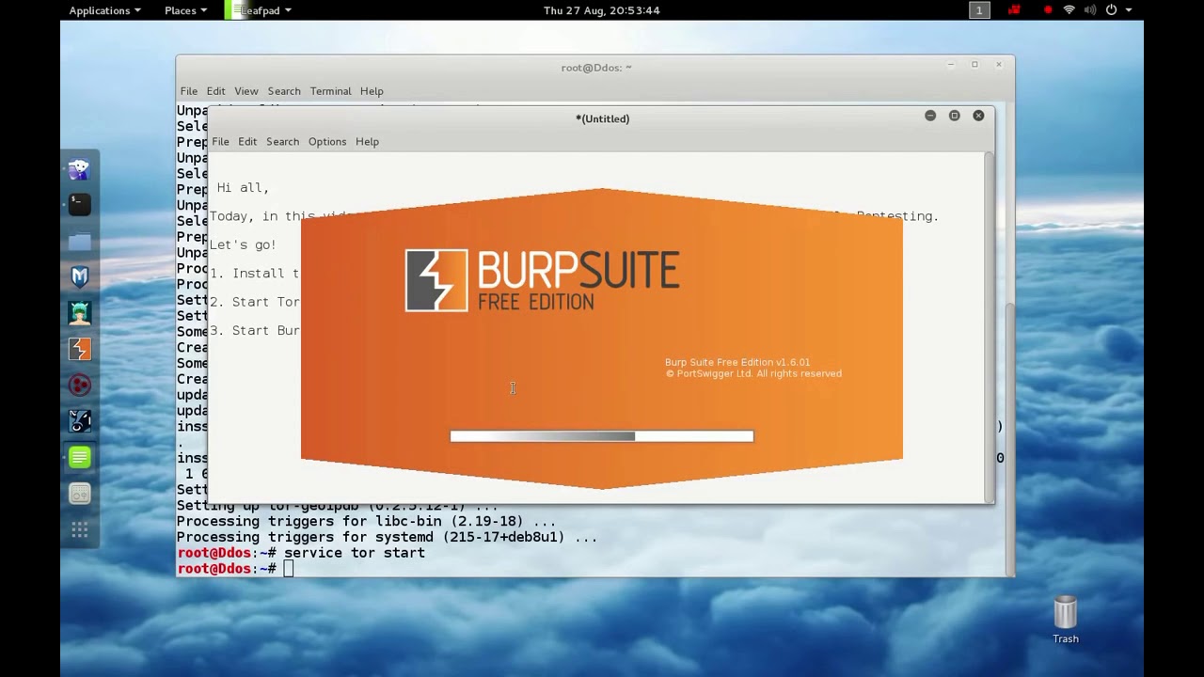The width and height of the screenshot is (1204, 677).
Task: Open terminal Help menu
Action: click(x=372, y=91)
